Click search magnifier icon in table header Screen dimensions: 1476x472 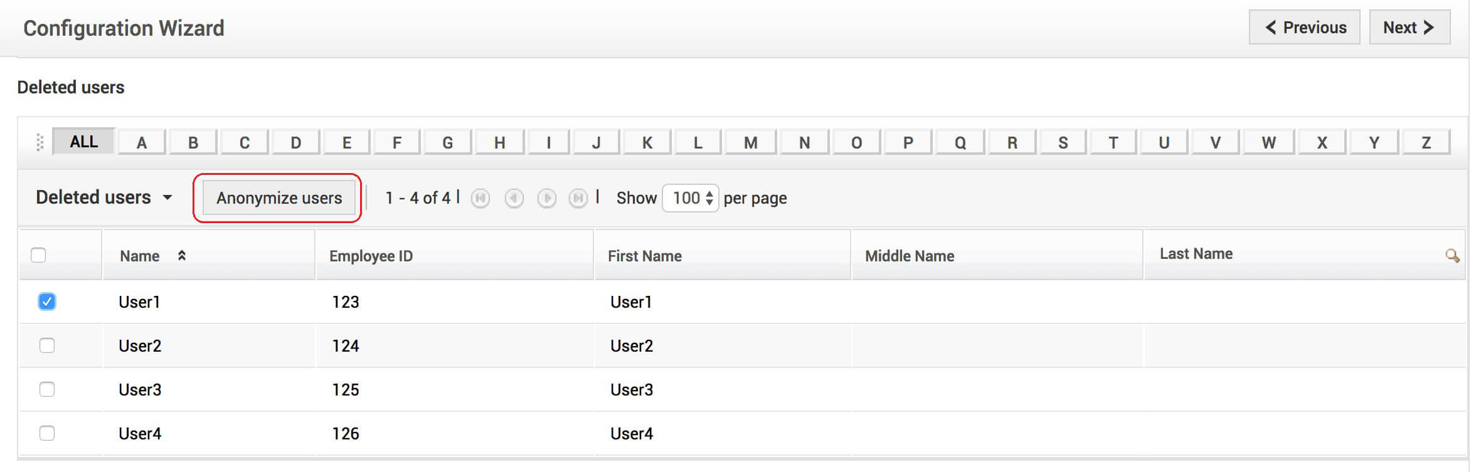click(x=1452, y=256)
